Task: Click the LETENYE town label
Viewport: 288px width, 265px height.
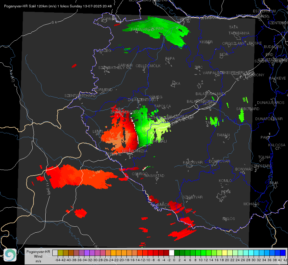Action: coord(113,154)
